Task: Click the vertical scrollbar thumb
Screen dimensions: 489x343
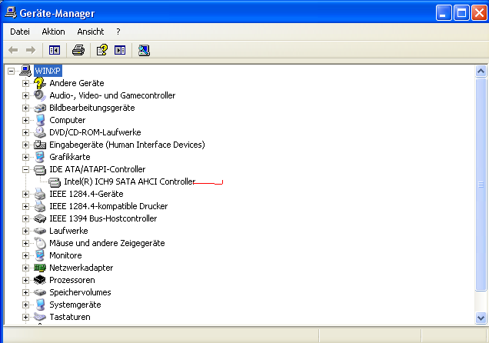Action: tap(481, 185)
